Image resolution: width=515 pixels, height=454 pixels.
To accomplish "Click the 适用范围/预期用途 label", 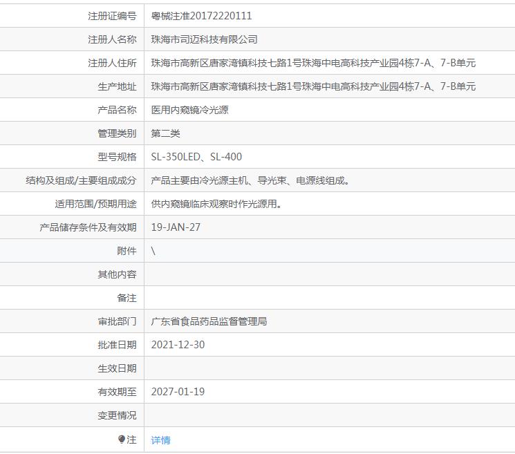I will click(x=95, y=204).
